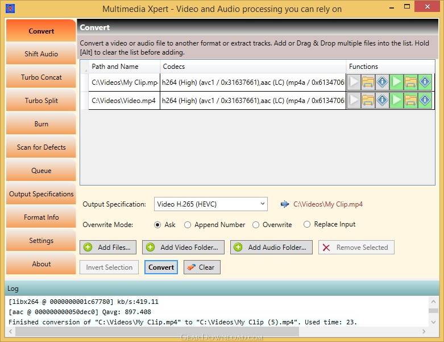Start conversion with the bottom Convert button

click(x=161, y=267)
